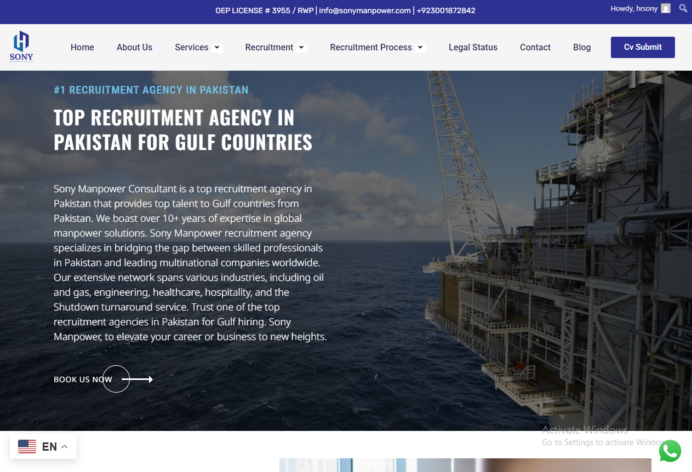The height and width of the screenshot is (472, 692).
Task: Open the Legal Status page
Action: pyautogui.click(x=473, y=48)
